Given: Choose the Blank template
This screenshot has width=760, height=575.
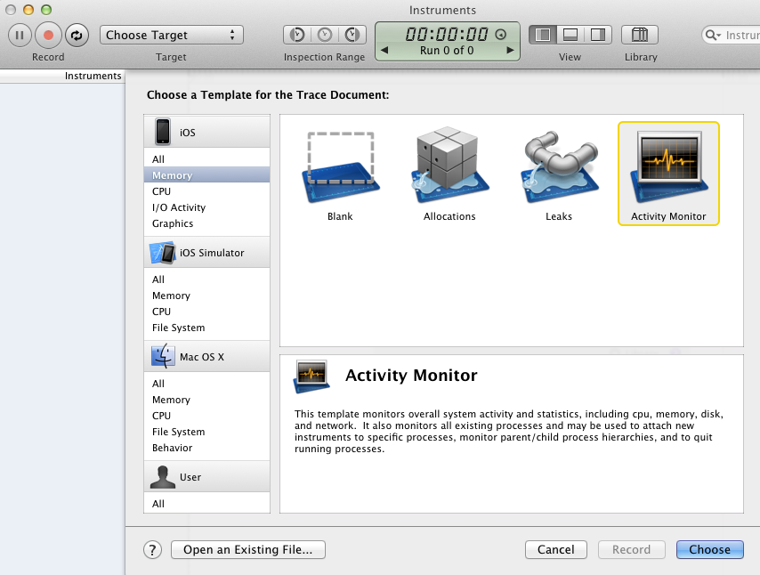Looking at the screenshot, I should [x=340, y=174].
